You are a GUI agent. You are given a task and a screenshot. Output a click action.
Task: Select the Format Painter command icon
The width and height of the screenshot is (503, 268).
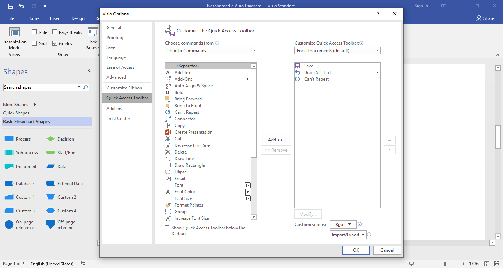pos(168,205)
